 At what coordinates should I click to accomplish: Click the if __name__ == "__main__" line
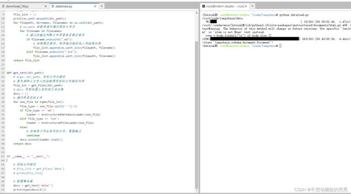[28, 156]
